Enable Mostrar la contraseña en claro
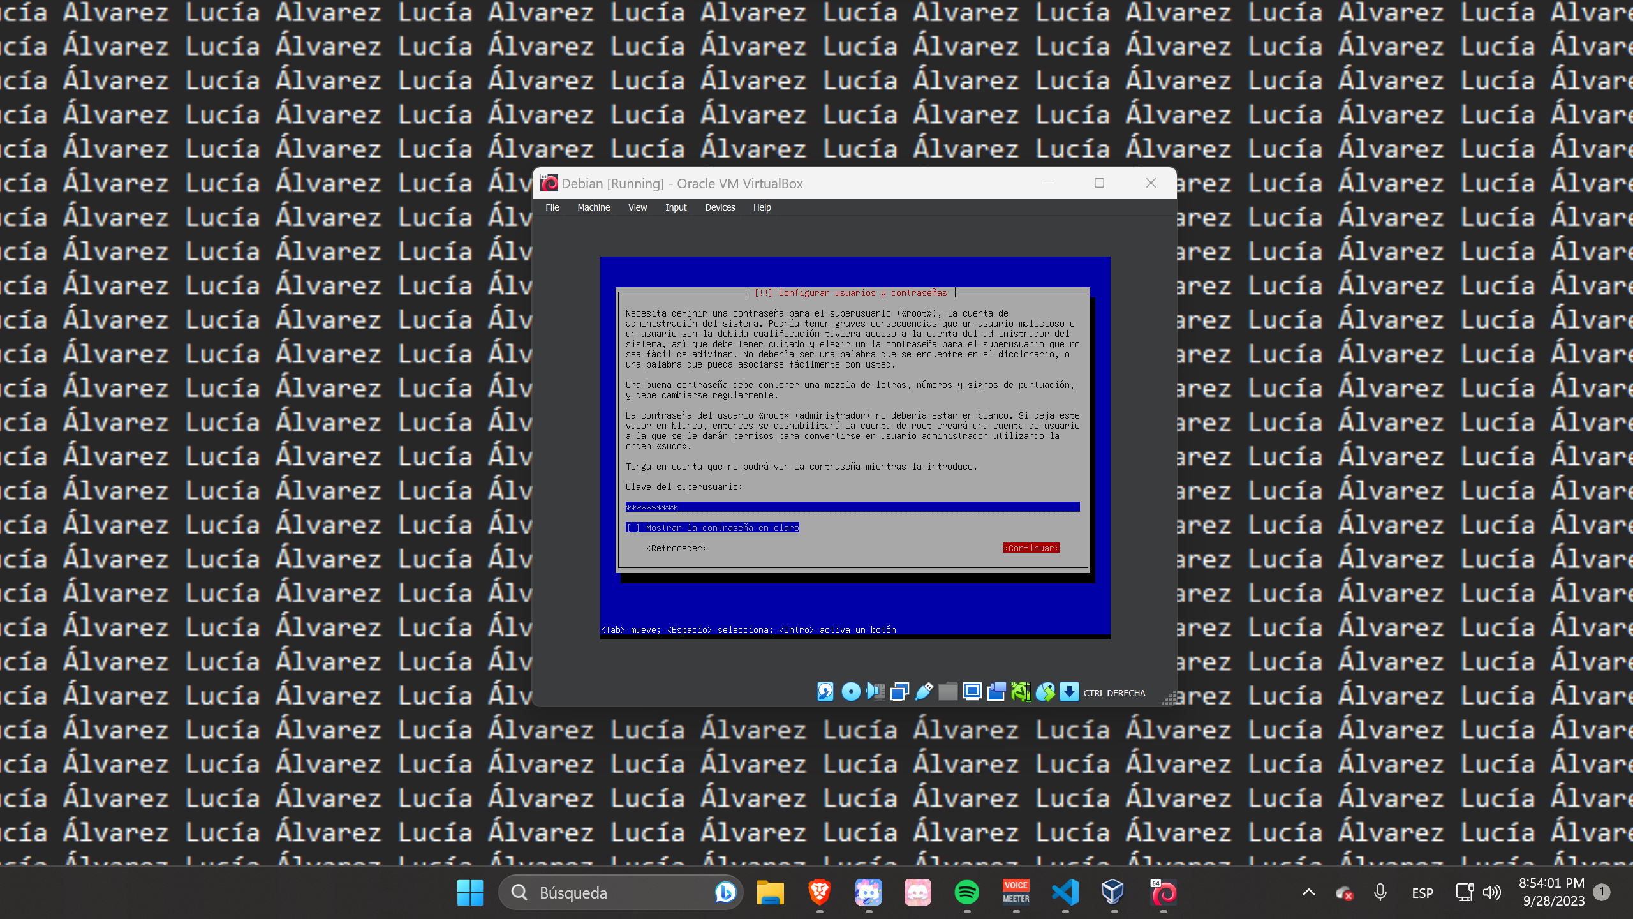 (x=713, y=527)
